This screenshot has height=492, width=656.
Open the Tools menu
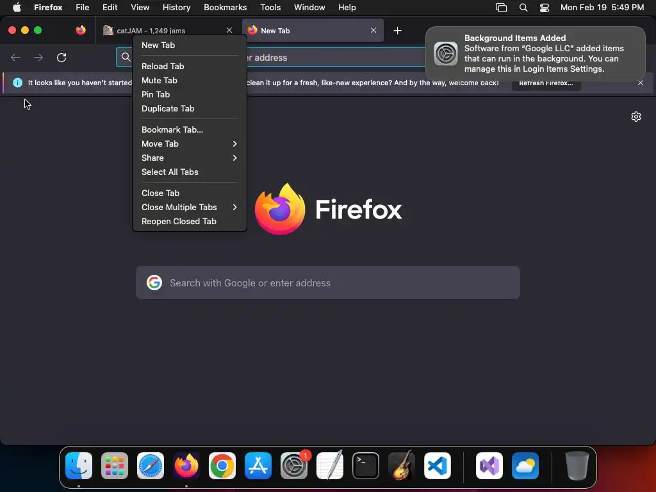click(270, 8)
